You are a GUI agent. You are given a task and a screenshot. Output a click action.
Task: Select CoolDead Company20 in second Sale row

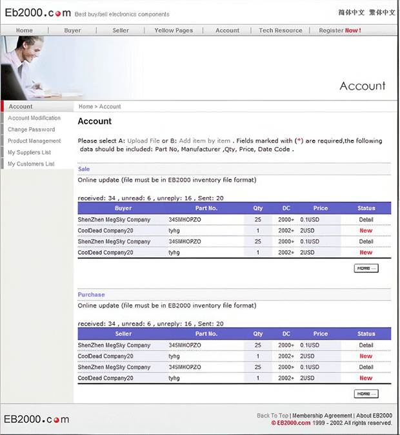106,231
